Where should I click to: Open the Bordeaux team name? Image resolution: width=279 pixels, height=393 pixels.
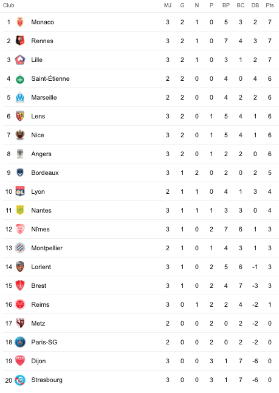point(45,173)
